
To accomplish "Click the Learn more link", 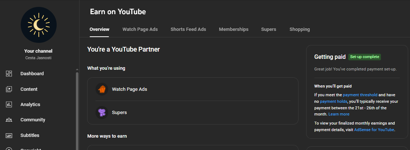I will [x=339, y=114].
